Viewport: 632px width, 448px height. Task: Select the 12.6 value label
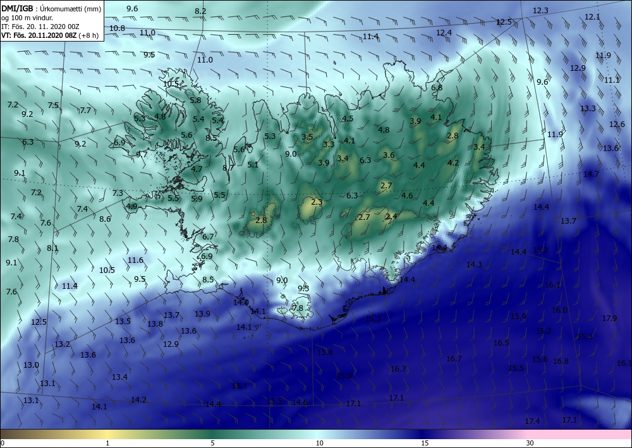pyautogui.click(x=617, y=124)
